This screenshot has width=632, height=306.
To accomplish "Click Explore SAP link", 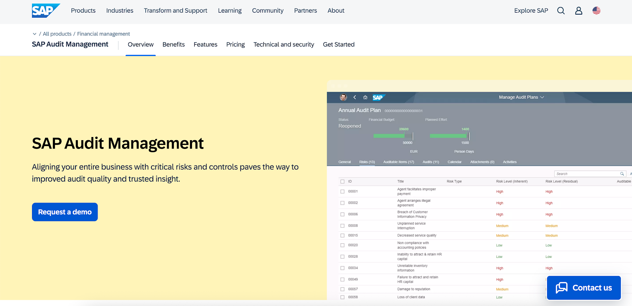I will coord(531,11).
